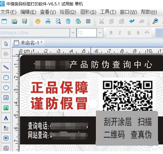Toggle italic I formatting

coord(120,33)
